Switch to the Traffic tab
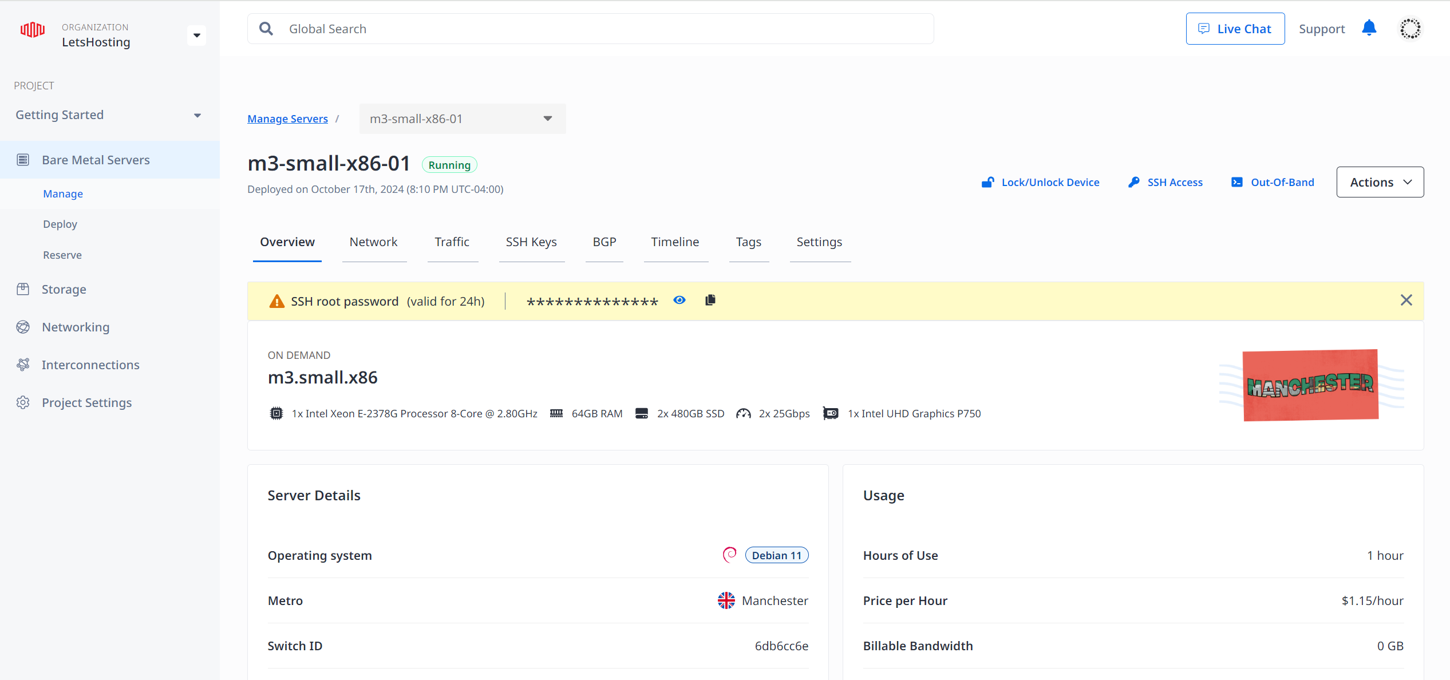The width and height of the screenshot is (1450, 680). point(452,242)
